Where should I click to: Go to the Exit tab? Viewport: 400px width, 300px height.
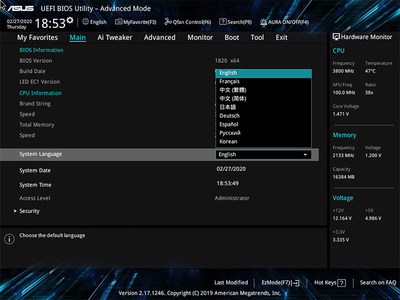(x=282, y=38)
